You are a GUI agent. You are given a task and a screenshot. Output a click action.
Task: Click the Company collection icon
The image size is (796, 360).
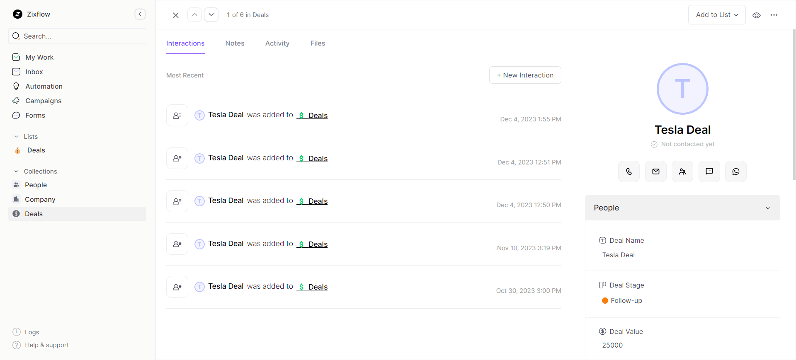click(16, 199)
